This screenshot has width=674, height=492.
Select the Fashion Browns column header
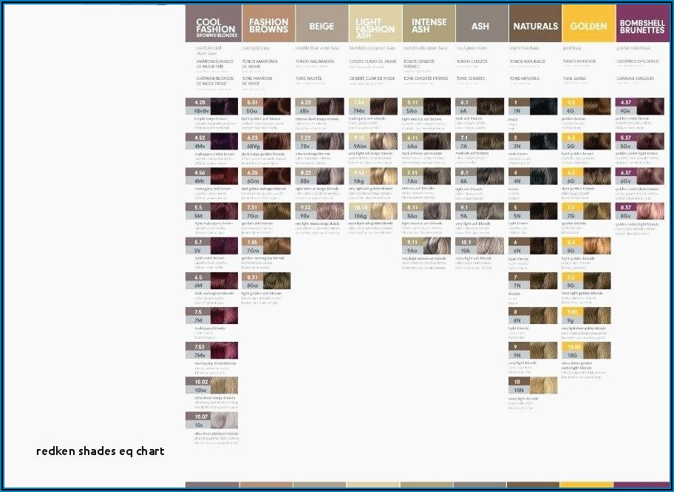pyautogui.click(x=268, y=26)
